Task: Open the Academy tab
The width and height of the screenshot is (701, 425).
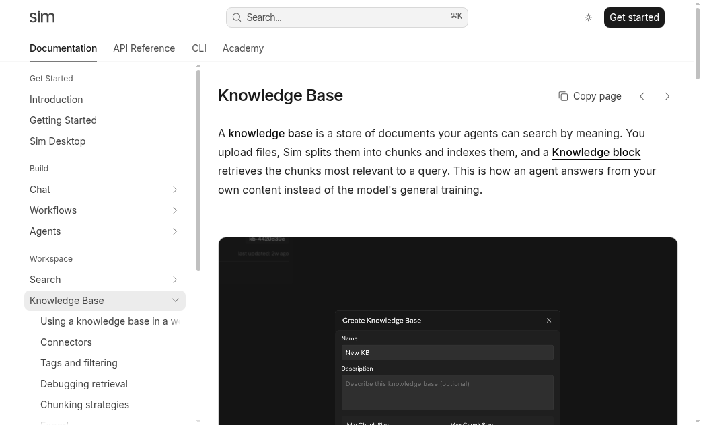Action: click(x=244, y=48)
